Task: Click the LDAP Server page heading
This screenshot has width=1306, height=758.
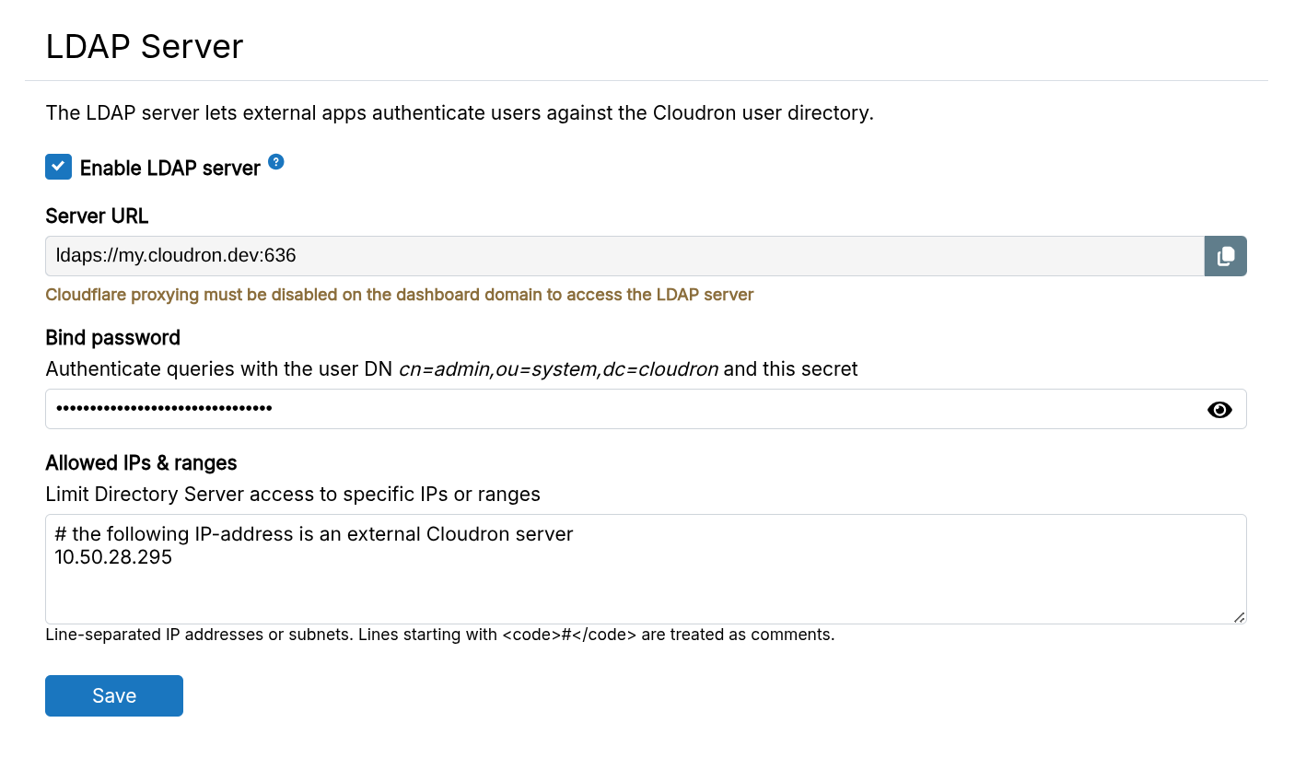Action: (x=145, y=46)
